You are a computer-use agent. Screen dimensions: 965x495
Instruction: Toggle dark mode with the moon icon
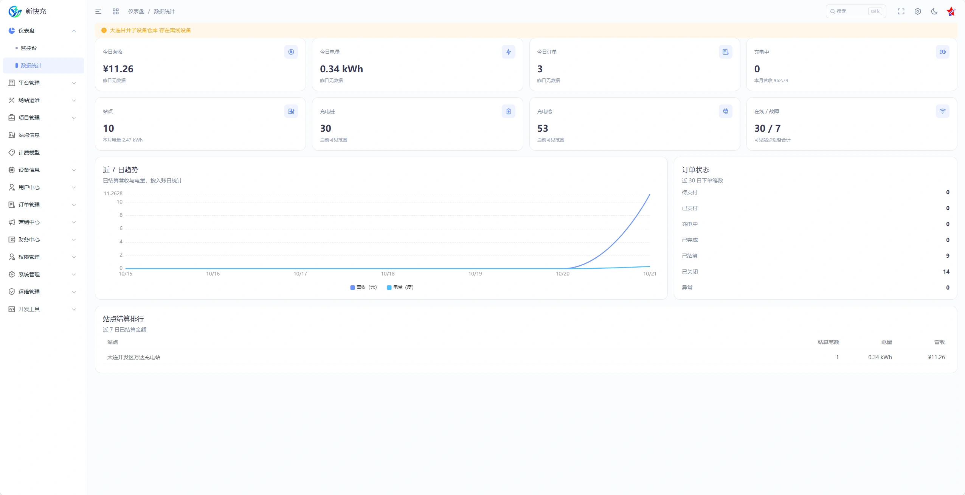point(934,11)
